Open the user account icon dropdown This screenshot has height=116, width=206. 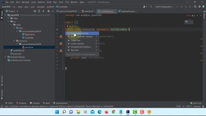145,7
